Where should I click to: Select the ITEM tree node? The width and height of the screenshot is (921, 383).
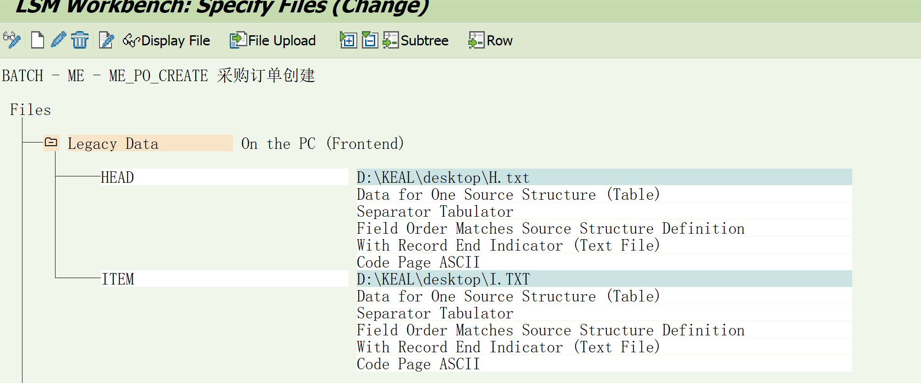pyautogui.click(x=138, y=279)
